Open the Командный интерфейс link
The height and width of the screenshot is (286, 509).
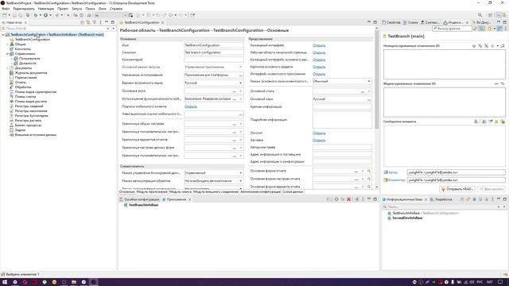tap(319, 45)
